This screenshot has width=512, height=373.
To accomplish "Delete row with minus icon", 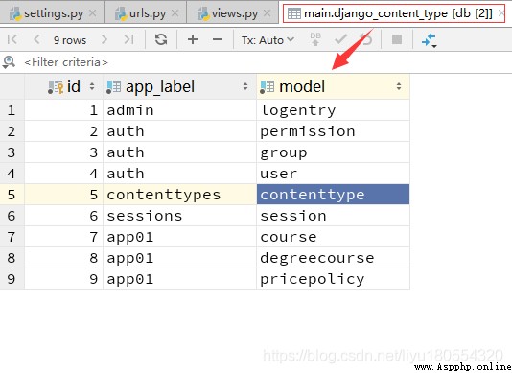I will pos(218,39).
